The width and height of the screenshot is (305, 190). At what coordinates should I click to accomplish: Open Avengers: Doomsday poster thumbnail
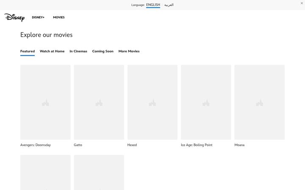pyautogui.click(x=45, y=102)
